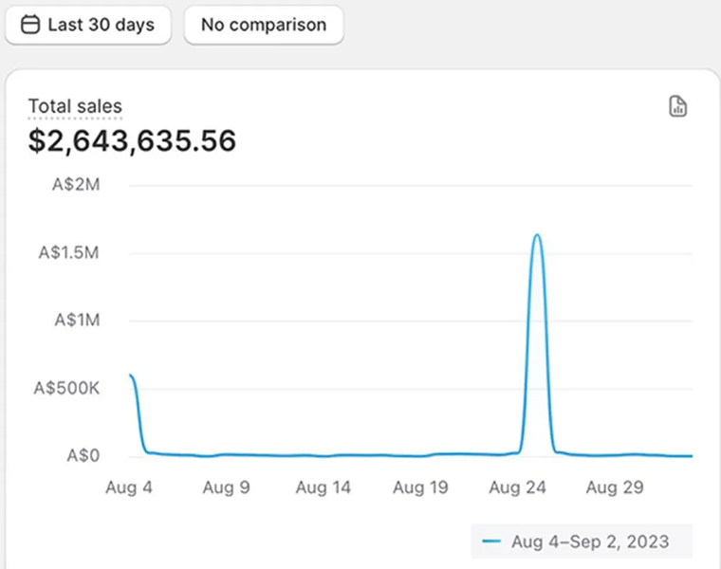Expand the No comparison selector
The height and width of the screenshot is (569, 721).
[263, 25]
